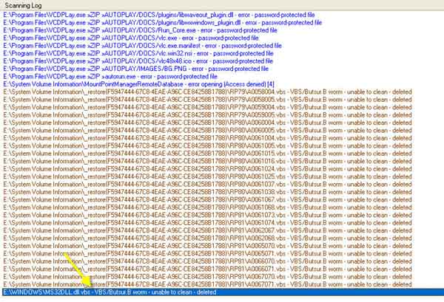Select the RP81\A0061074.vbs worm log row
Viewport: 444px width, 302px height.
point(207,222)
